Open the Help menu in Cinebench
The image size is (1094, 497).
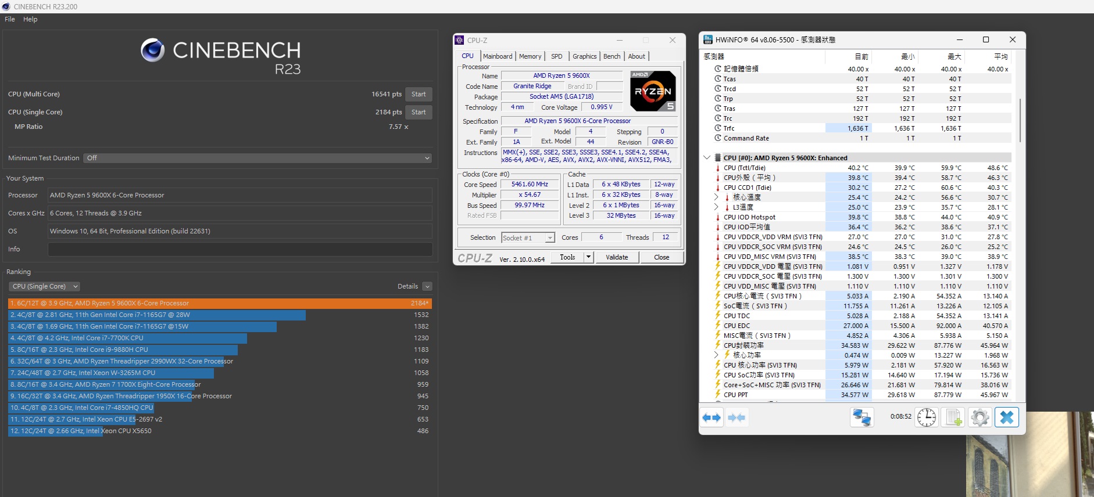30,19
